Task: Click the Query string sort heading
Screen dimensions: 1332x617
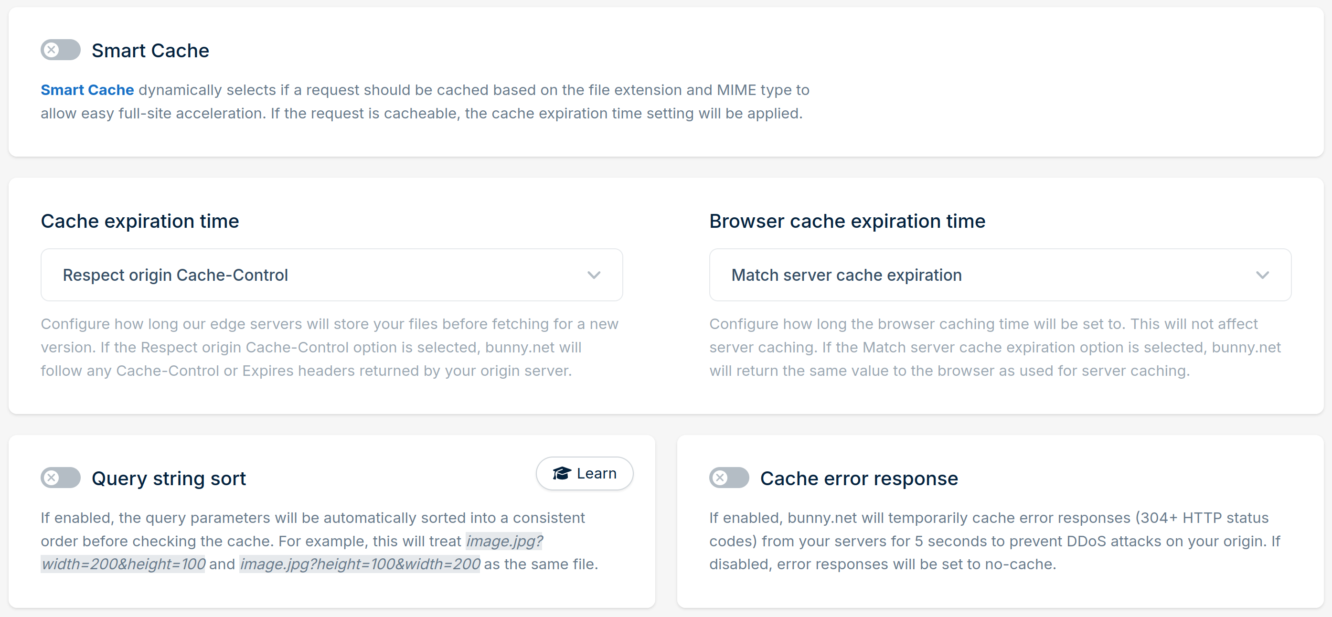Action: tap(169, 479)
